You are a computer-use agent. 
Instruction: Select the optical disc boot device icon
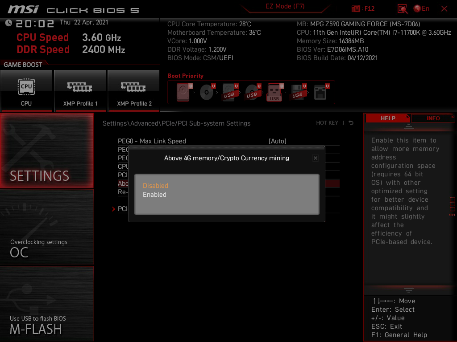[x=207, y=92]
